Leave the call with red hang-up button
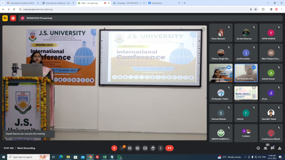The image size is (285, 160). coord(169,148)
